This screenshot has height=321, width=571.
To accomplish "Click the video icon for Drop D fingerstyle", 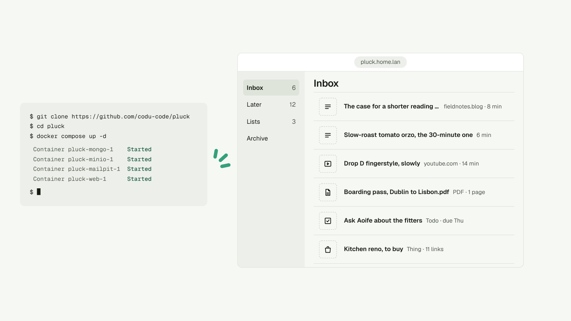I will [328, 164].
